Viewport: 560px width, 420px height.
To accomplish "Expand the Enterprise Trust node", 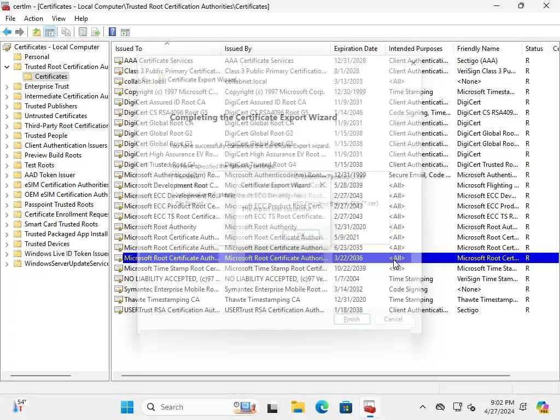I will tap(7, 86).
